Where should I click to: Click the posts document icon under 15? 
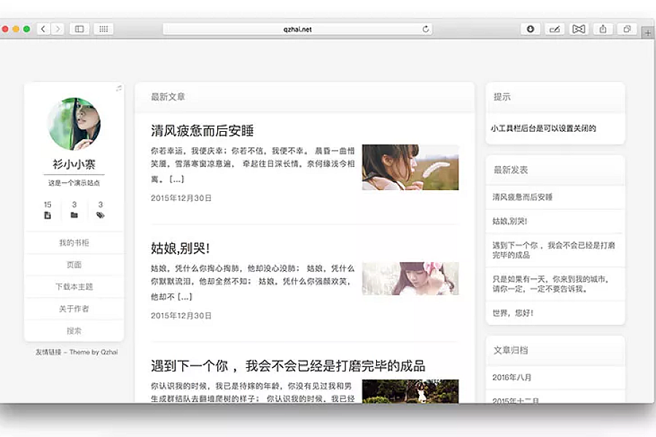coord(47,216)
